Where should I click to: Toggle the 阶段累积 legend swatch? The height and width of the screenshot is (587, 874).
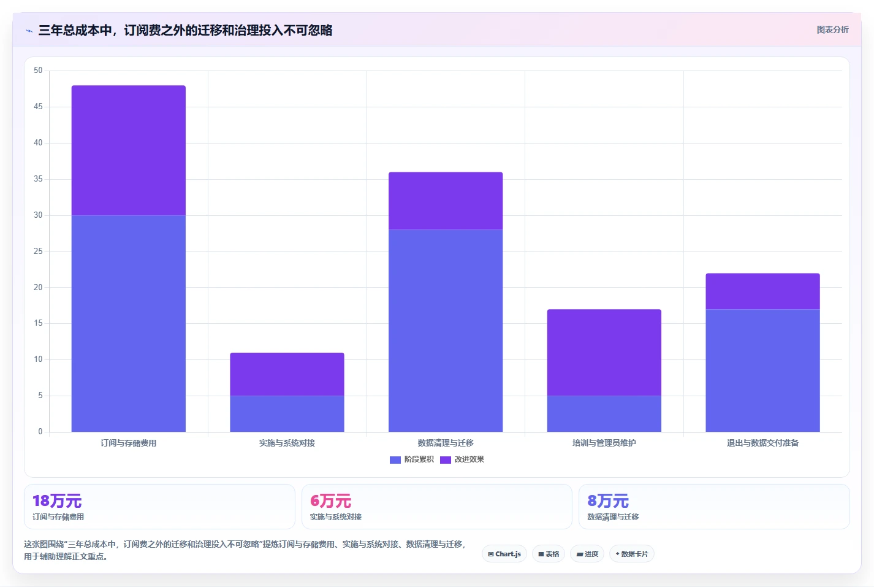pyautogui.click(x=395, y=459)
